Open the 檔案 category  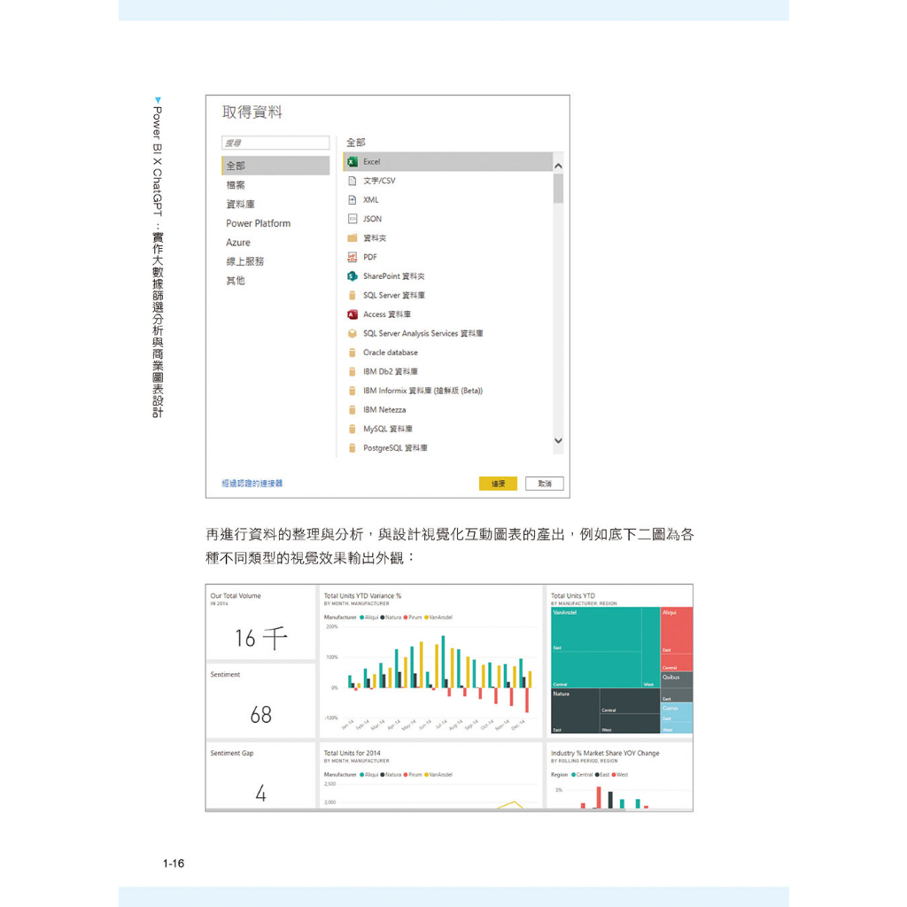[236, 185]
